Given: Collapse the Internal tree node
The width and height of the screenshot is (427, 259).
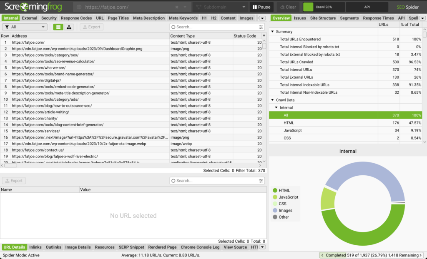Looking at the screenshot, I should coord(276,107).
